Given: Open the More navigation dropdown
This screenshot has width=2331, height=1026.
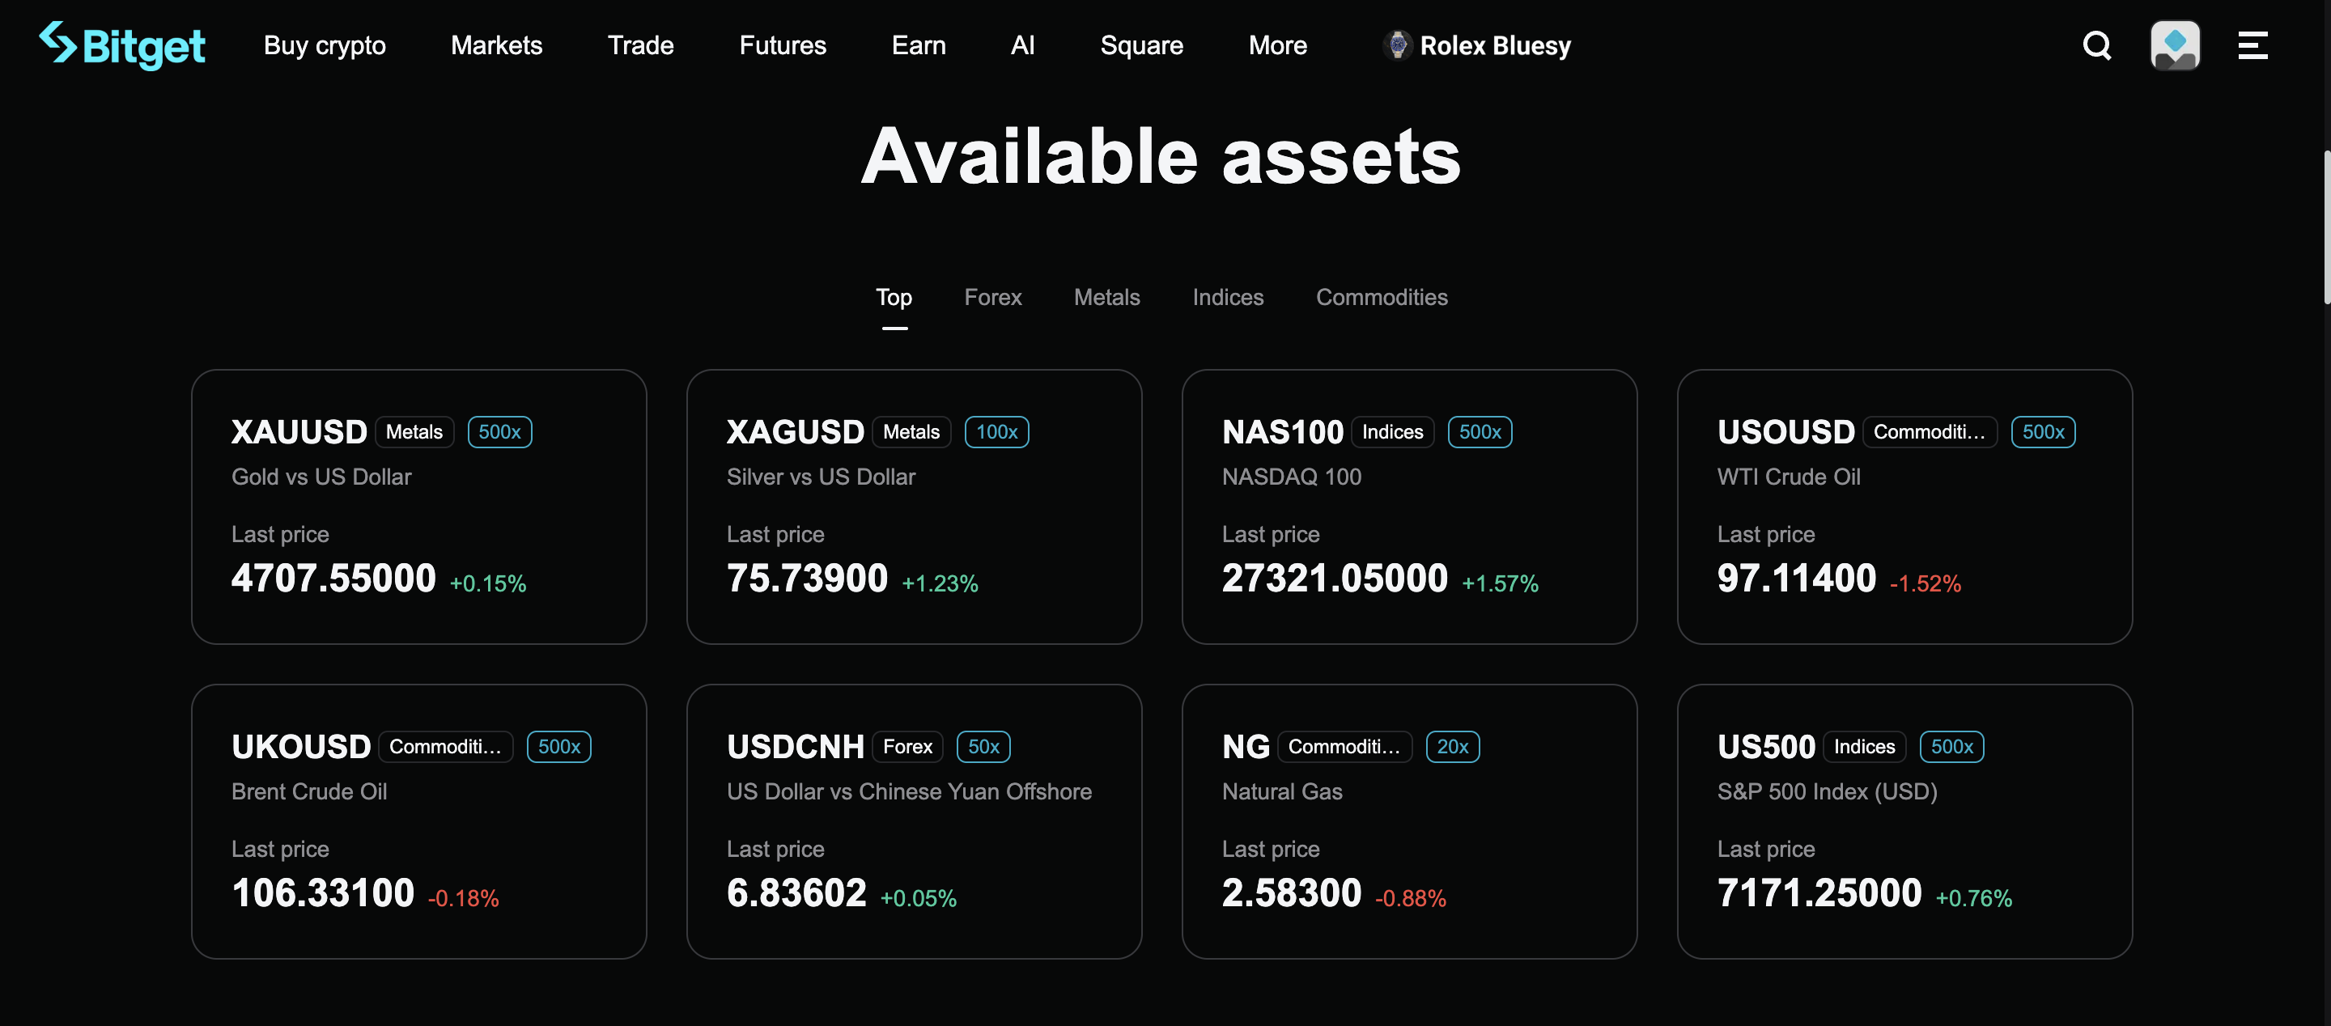Looking at the screenshot, I should point(1278,45).
